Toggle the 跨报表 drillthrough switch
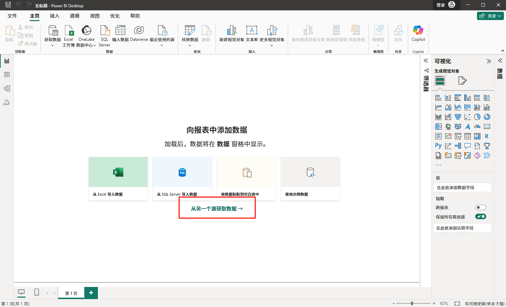 480,207
